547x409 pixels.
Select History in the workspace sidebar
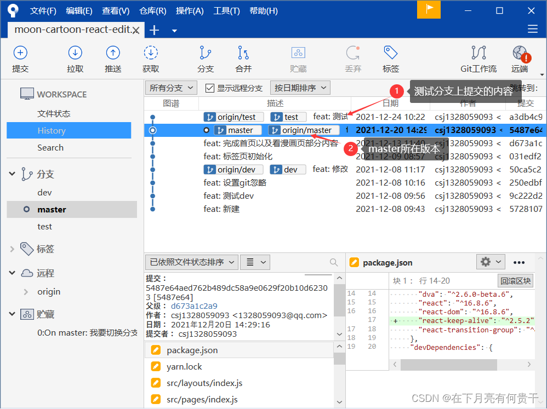click(x=69, y=130)
